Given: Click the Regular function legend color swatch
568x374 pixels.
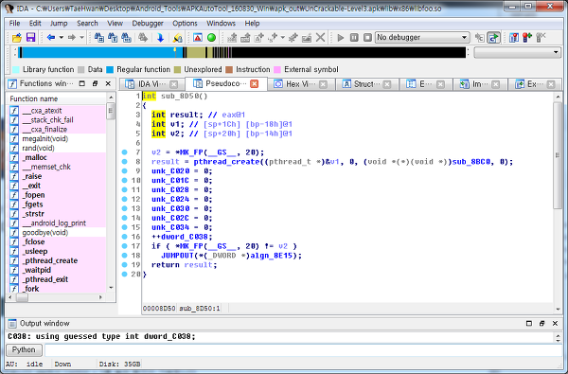Looking at the screenshot, I should [110, 69].
